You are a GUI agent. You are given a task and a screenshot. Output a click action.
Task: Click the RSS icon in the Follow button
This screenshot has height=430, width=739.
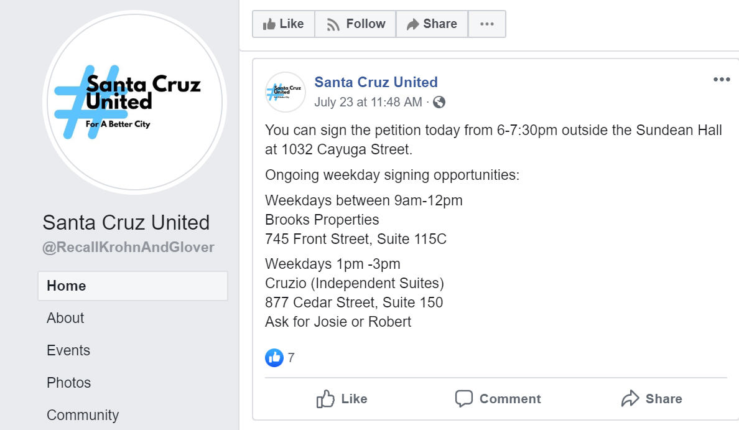coord(333,24)
